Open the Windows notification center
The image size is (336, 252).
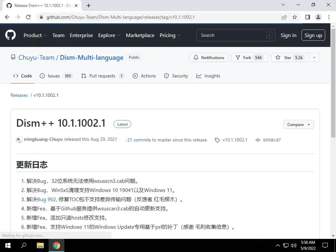coord(325,245)
